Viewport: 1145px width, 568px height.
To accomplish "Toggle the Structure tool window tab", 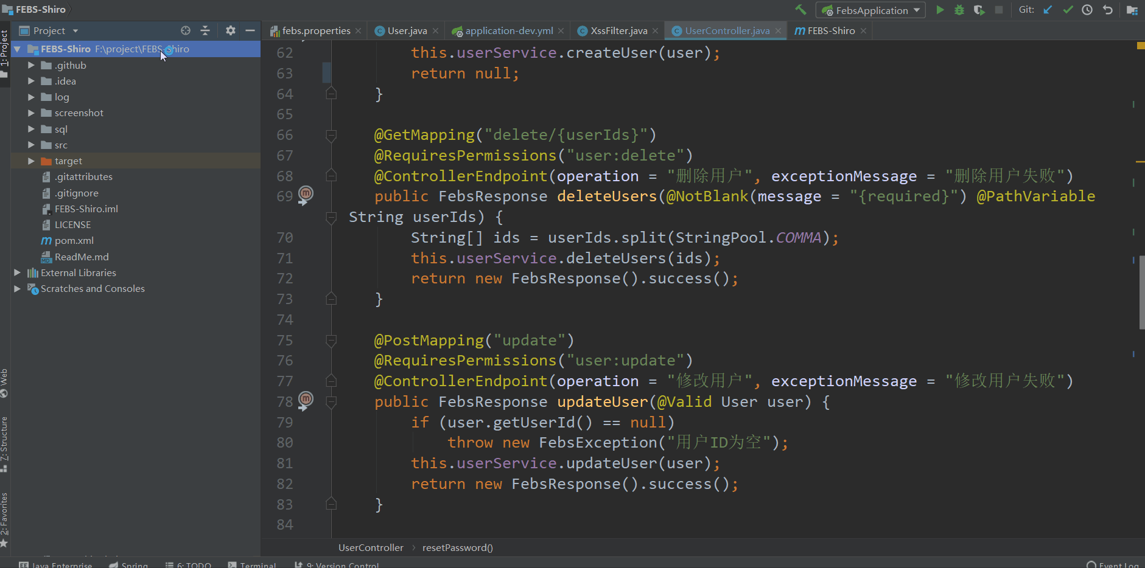I will (x=4, y=444).
